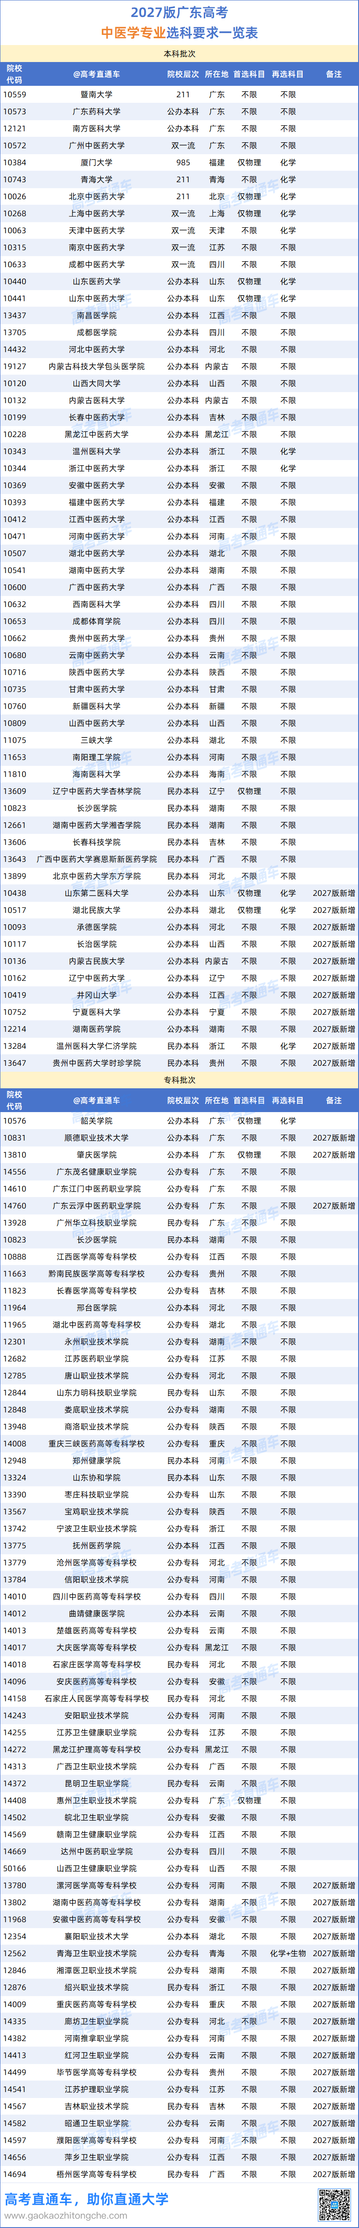
Task: Click the school name 成都中医药大学
Action: point(97,265)
